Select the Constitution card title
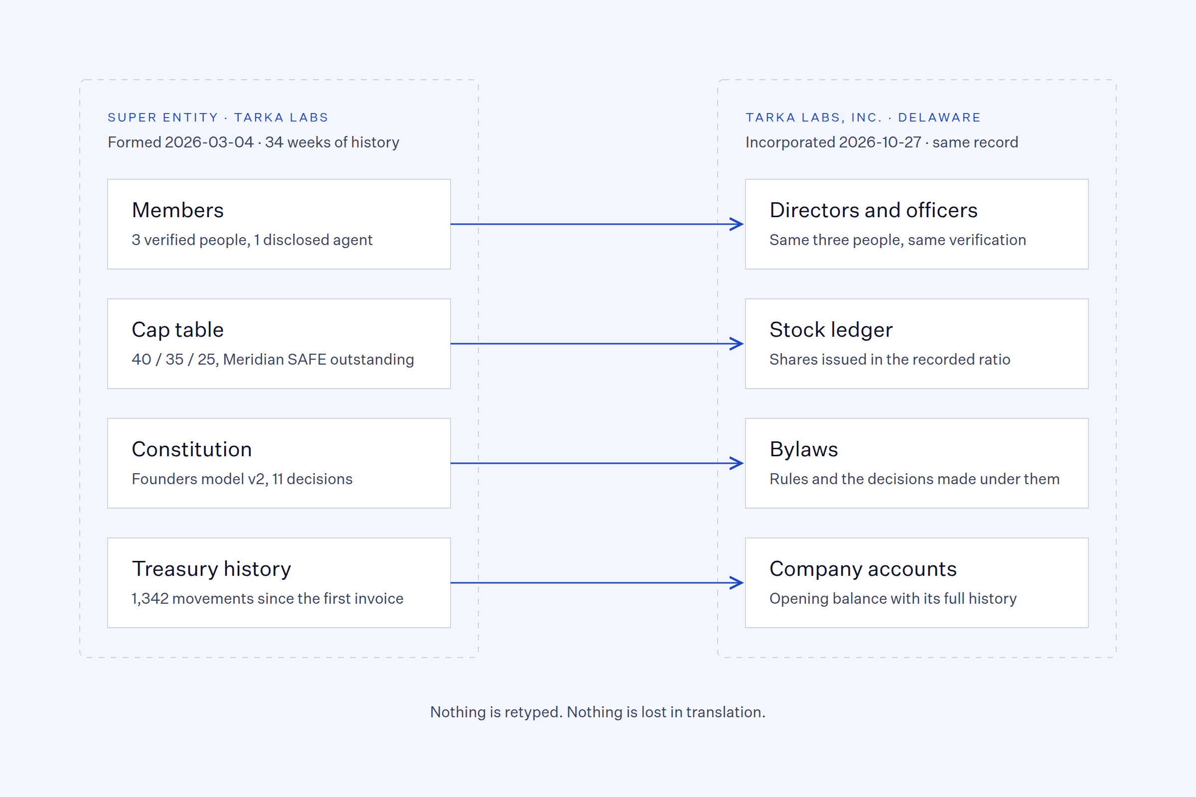 [x=192, y=449]
